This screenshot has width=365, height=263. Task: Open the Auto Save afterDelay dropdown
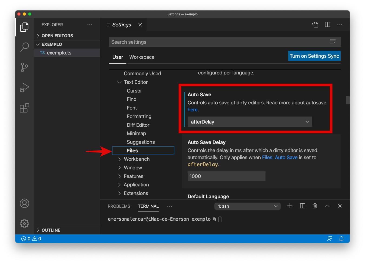[250, 122]
